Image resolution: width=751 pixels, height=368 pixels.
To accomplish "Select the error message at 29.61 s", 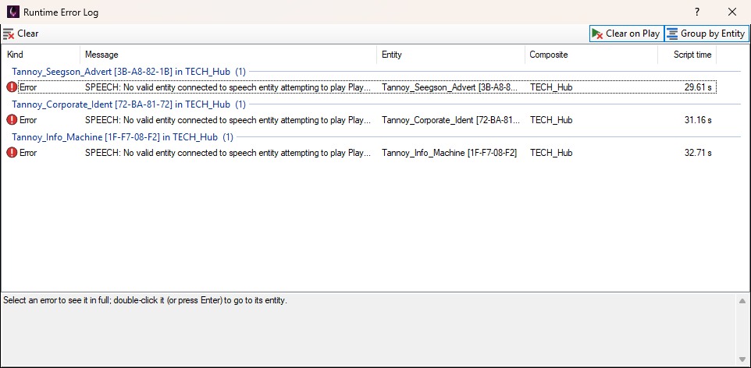I will coord(228,87).
